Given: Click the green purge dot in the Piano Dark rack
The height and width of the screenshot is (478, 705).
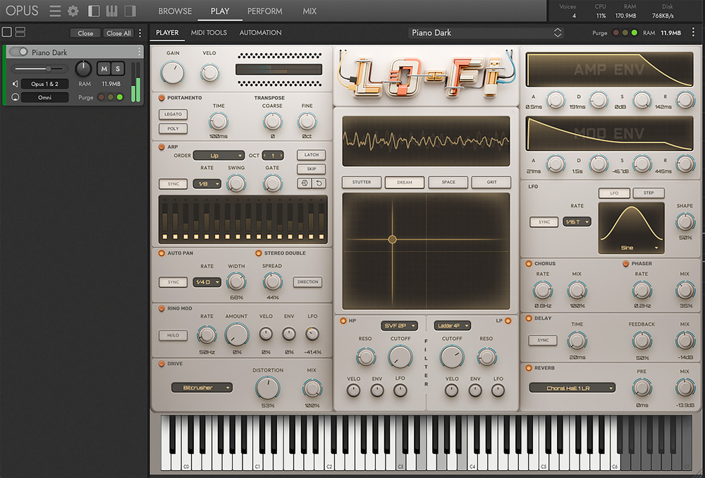Looking at the screenshot, I should point(120,97).
